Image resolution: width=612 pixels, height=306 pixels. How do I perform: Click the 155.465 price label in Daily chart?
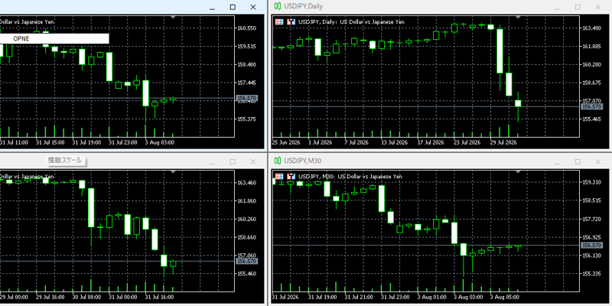(591, 119)
